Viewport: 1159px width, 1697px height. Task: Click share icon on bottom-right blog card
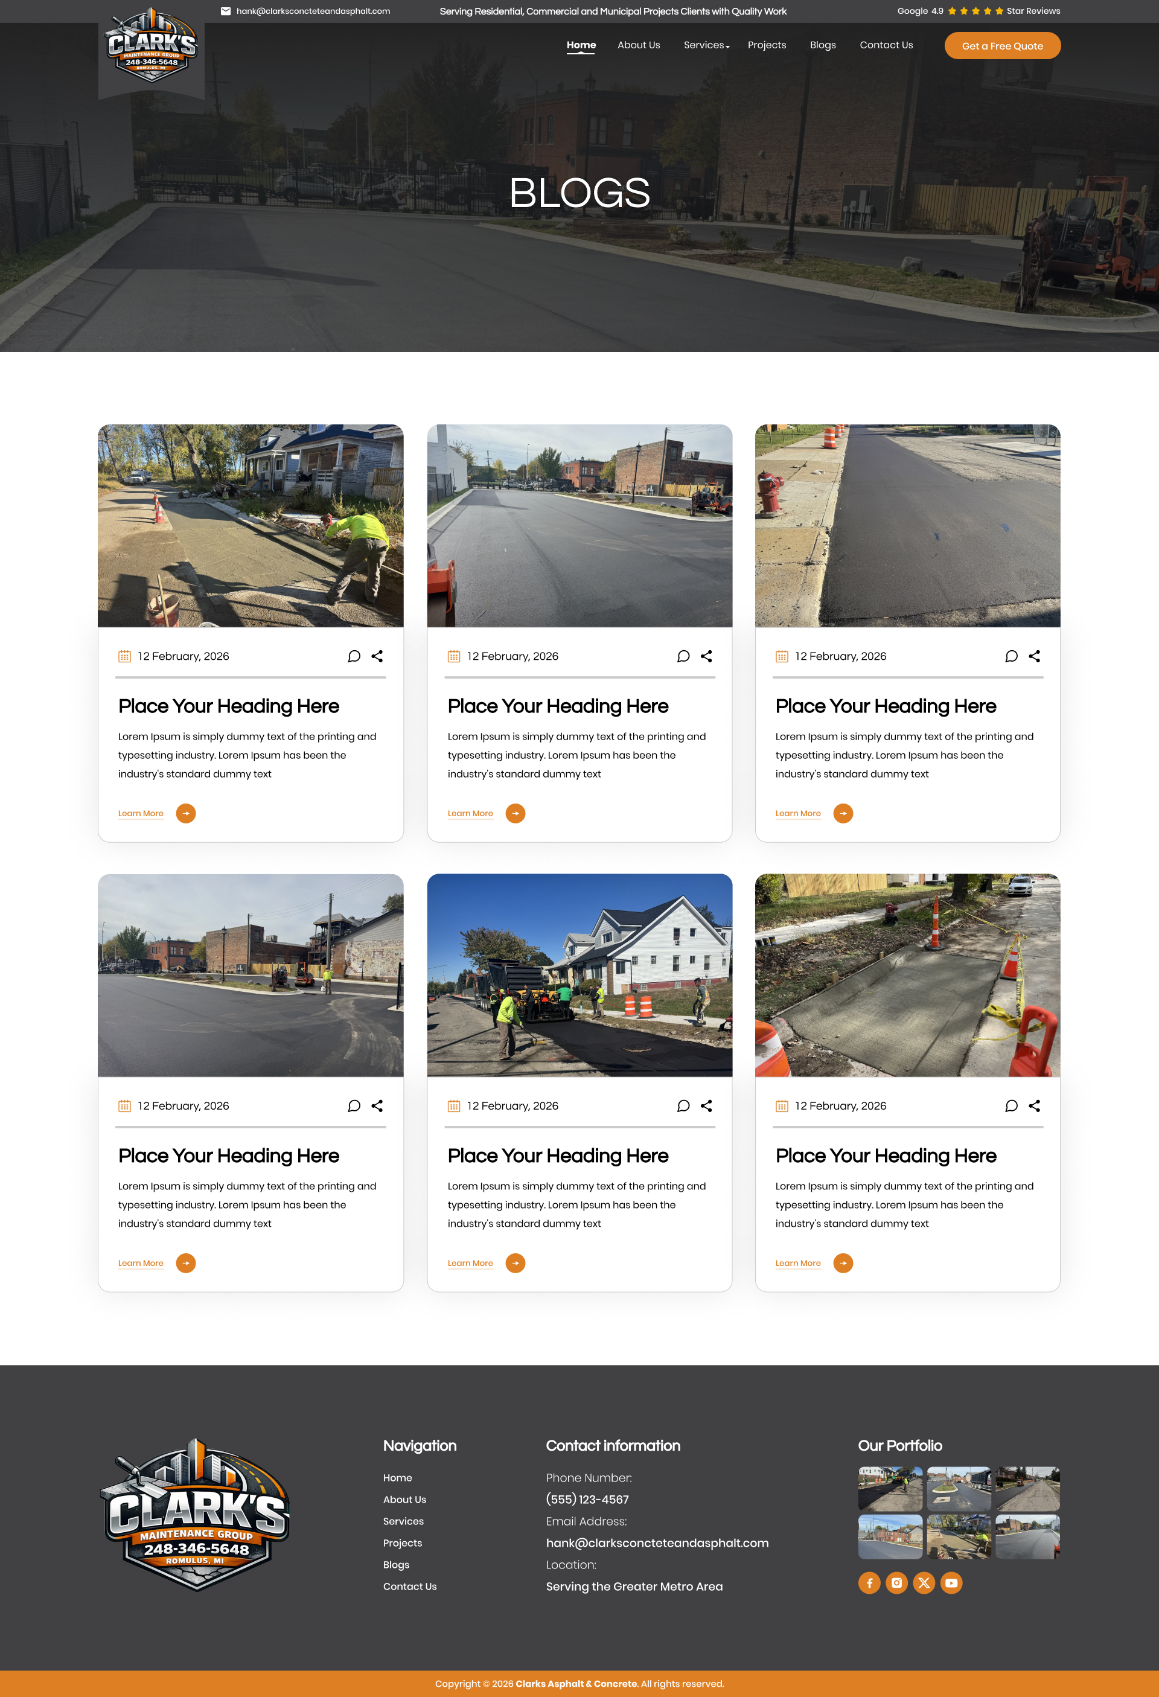tap(1034, 1105)
